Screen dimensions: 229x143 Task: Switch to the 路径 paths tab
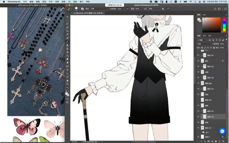[210, 36]
